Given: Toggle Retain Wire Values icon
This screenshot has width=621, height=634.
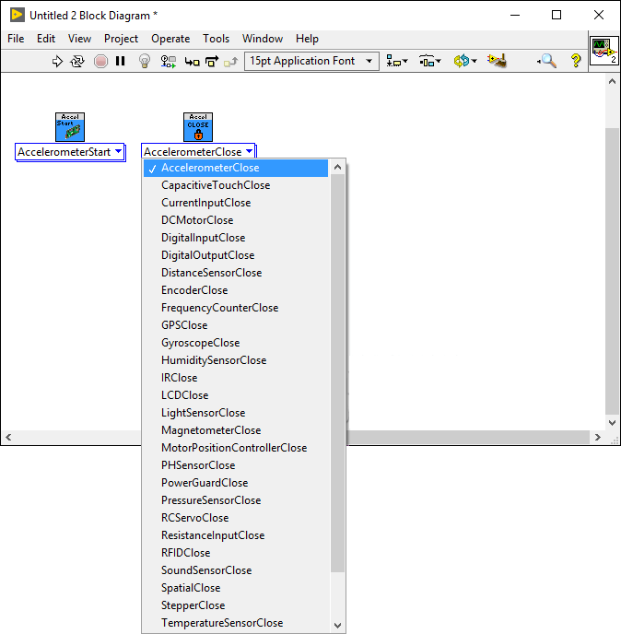Looking at the screenshot, I should pos(169,62).
